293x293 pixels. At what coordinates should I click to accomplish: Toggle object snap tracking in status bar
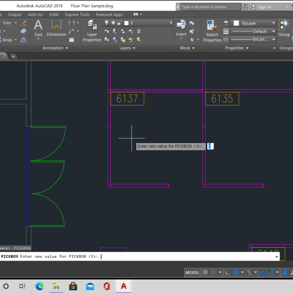[263, 272]
